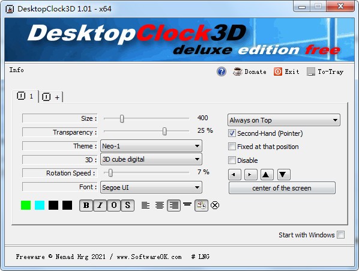The width and height of the screenshot is (359, 271).
Task: Open the Theme dropdown showing Neo-1
Action: 151,146
